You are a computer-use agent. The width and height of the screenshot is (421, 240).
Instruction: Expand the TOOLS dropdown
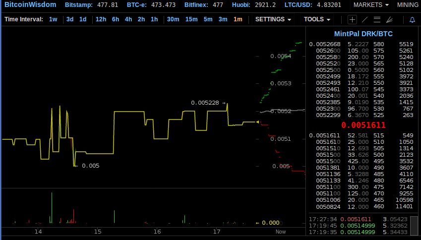point(317,19)
